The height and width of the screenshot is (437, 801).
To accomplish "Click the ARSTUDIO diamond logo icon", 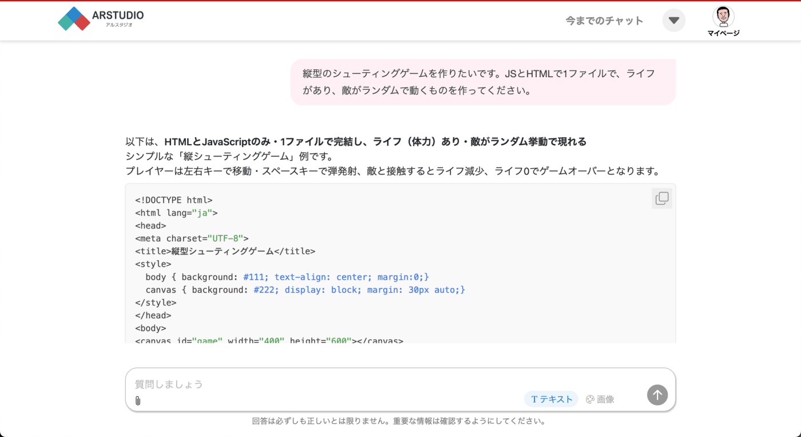I will (74, 19).
